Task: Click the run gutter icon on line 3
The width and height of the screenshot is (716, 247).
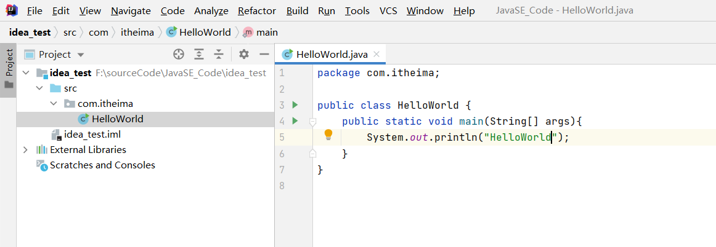Action: coord(295,105)
